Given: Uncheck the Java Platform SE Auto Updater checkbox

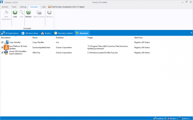Looking at the screenshot, I should 2,47.
